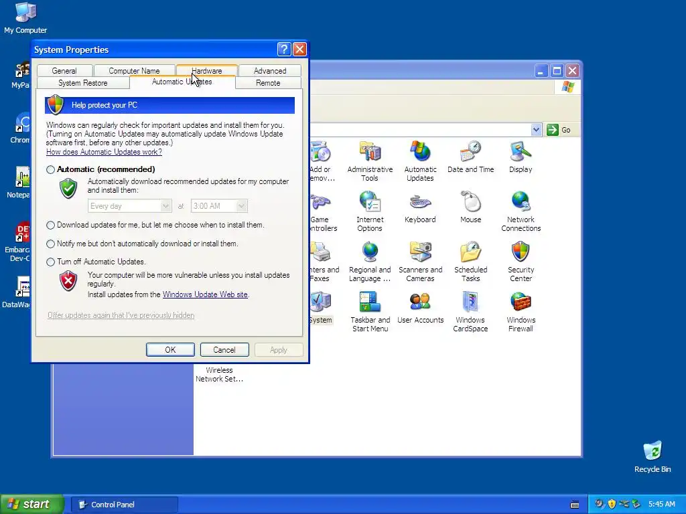Switch to the Hardware tab
This screenshot has height=514, width=686.
pos(207,70)
